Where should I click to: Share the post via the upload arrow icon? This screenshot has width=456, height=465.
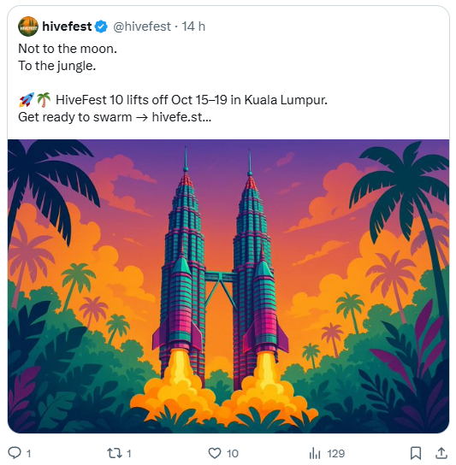click(441, 453)
